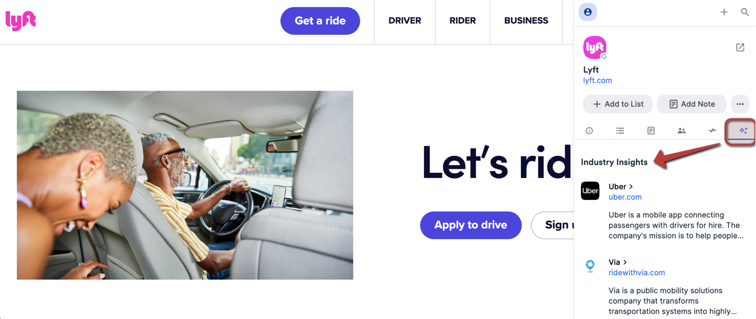Image resolution: width=756 pixels, height=319 pixels.
Task: Switch to the notes tab icon
Action: [x=651, y=131]
